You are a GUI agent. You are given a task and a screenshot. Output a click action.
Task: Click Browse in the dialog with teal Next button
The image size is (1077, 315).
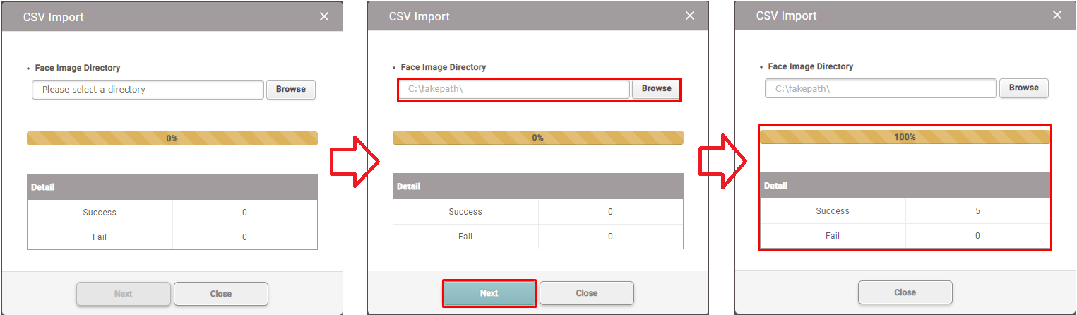(656, 89)
